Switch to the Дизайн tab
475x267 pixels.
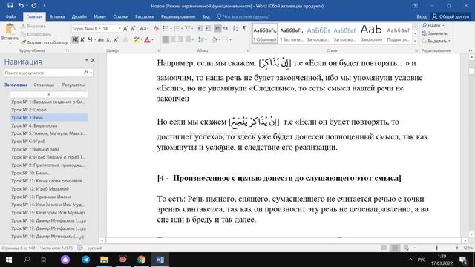point(79,16)
